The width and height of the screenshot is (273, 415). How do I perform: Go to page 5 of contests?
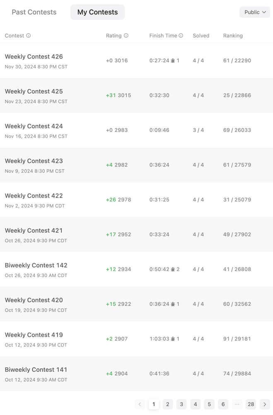coord(209,404)
